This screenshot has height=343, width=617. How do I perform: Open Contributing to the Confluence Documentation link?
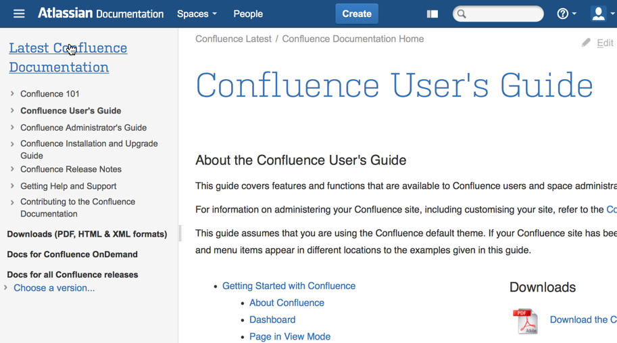[78, 208]
